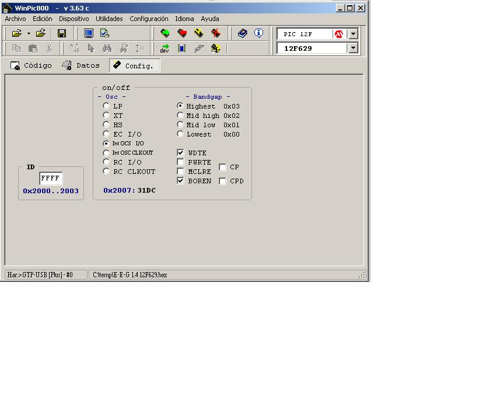Enable the PWRTE checkbox
This screenshot has width=486, height=401.
click(181, 162)
